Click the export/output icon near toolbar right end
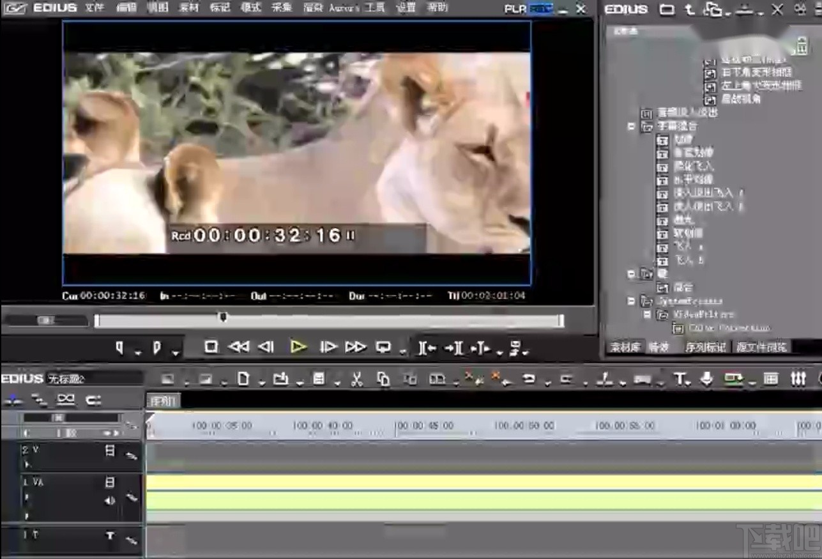 click(x=733, y=378)
